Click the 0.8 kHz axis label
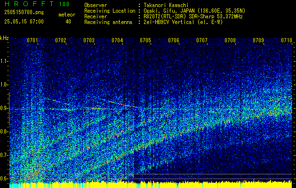 click(x=4, y=132)
